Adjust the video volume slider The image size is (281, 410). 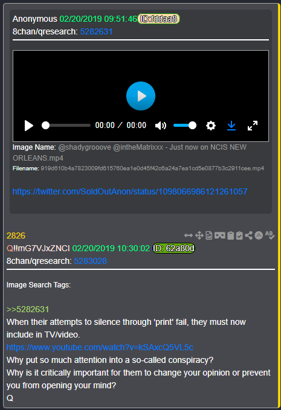(185, 126)
